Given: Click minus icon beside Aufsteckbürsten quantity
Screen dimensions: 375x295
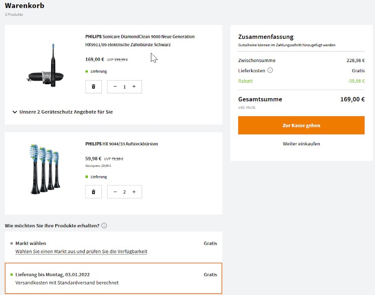Looking at the screenshot, I should pos(115,192).
